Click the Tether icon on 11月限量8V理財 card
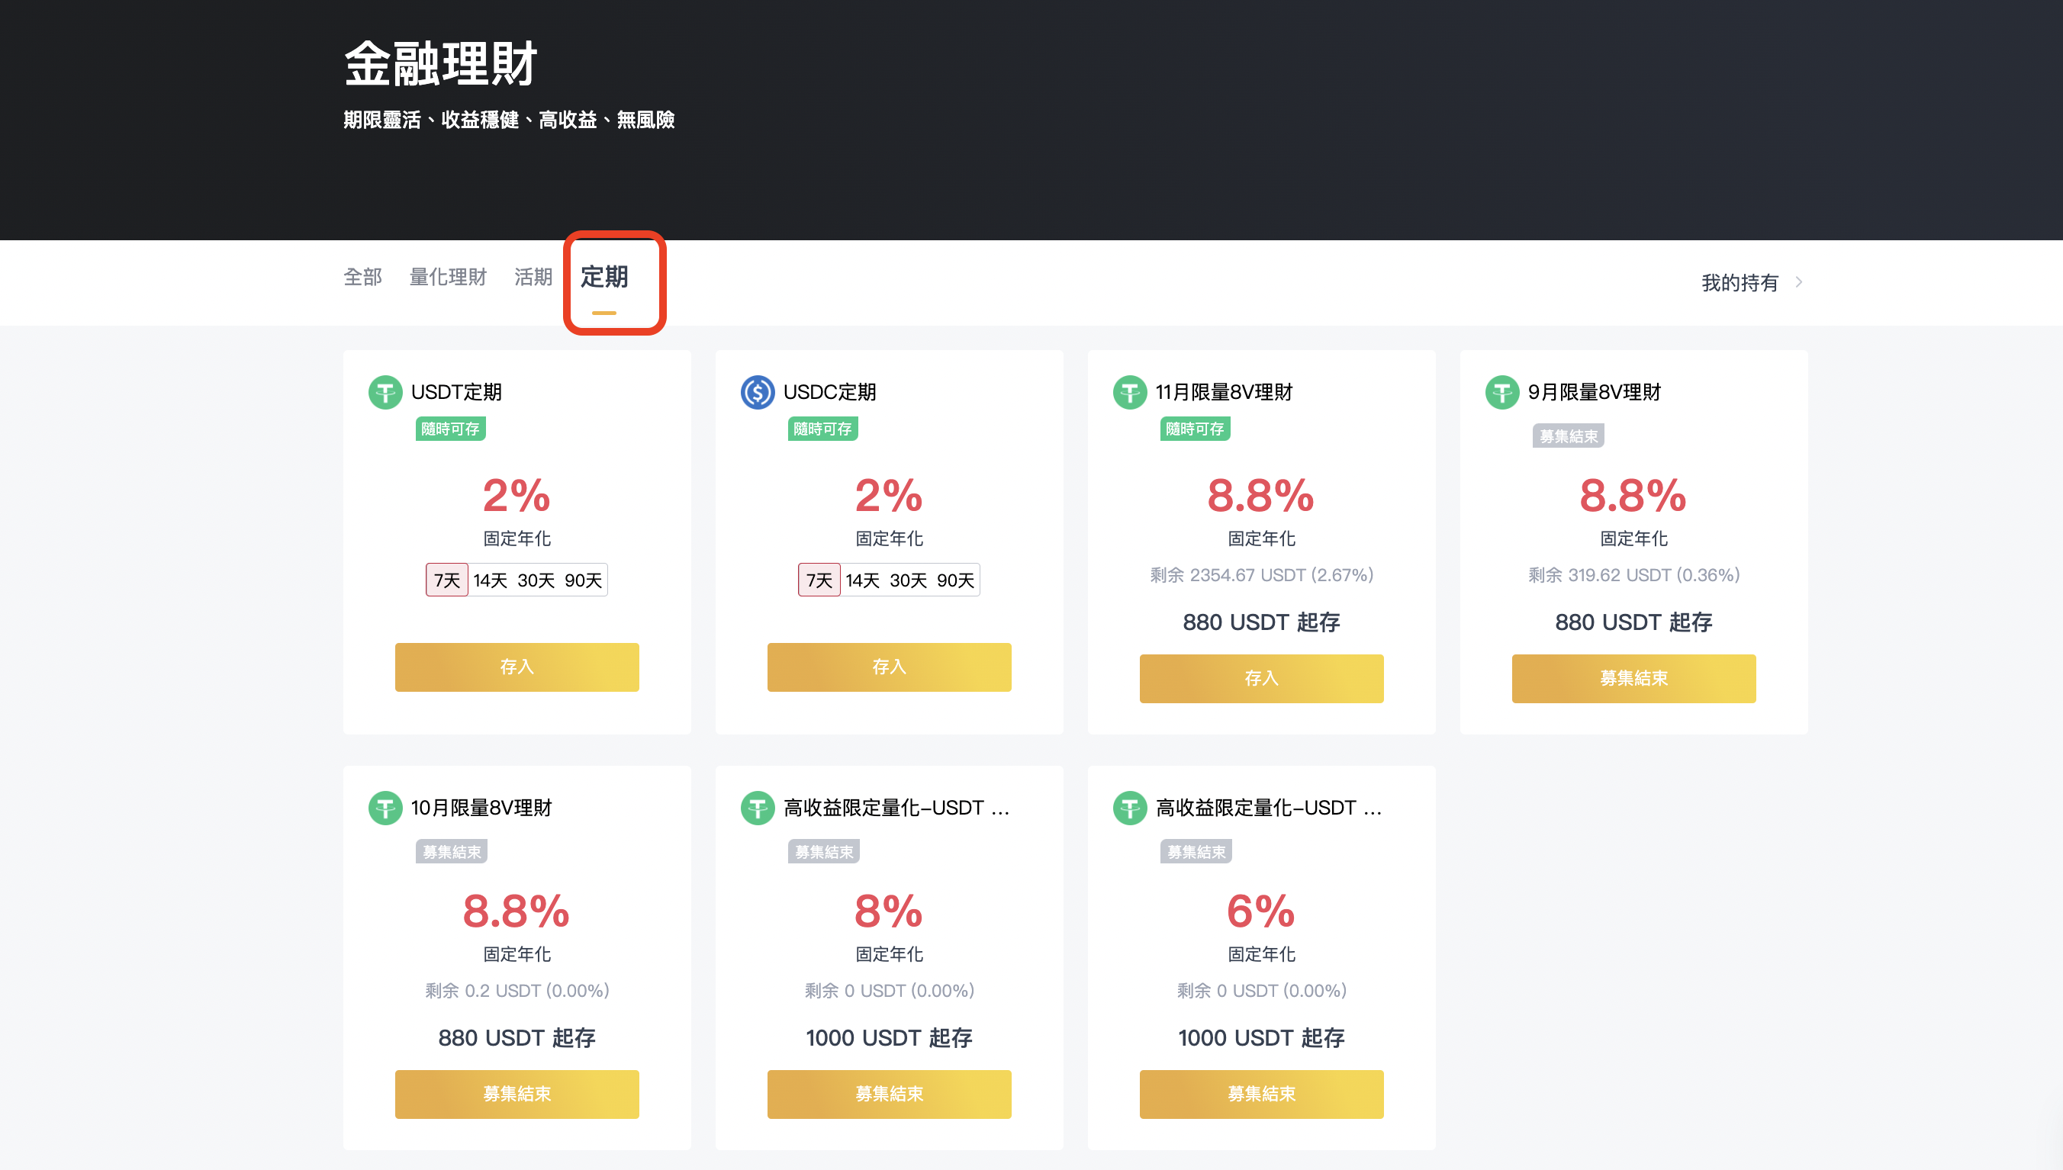This screenshot has height=1170, width=2063. (x=1129, y=393)
